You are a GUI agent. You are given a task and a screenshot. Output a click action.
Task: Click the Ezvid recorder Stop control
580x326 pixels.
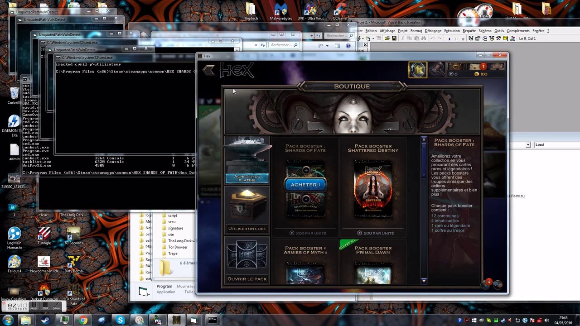point(45,307)
